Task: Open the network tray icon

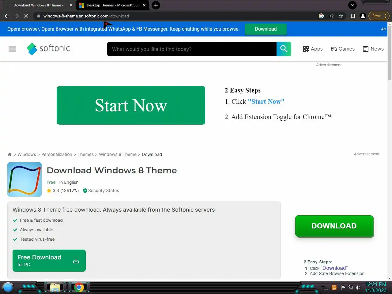Action: 351,287
